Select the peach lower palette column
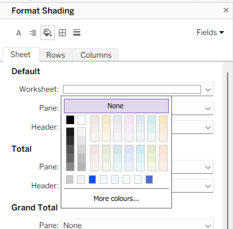233x229 pixels. click(163, 158)
